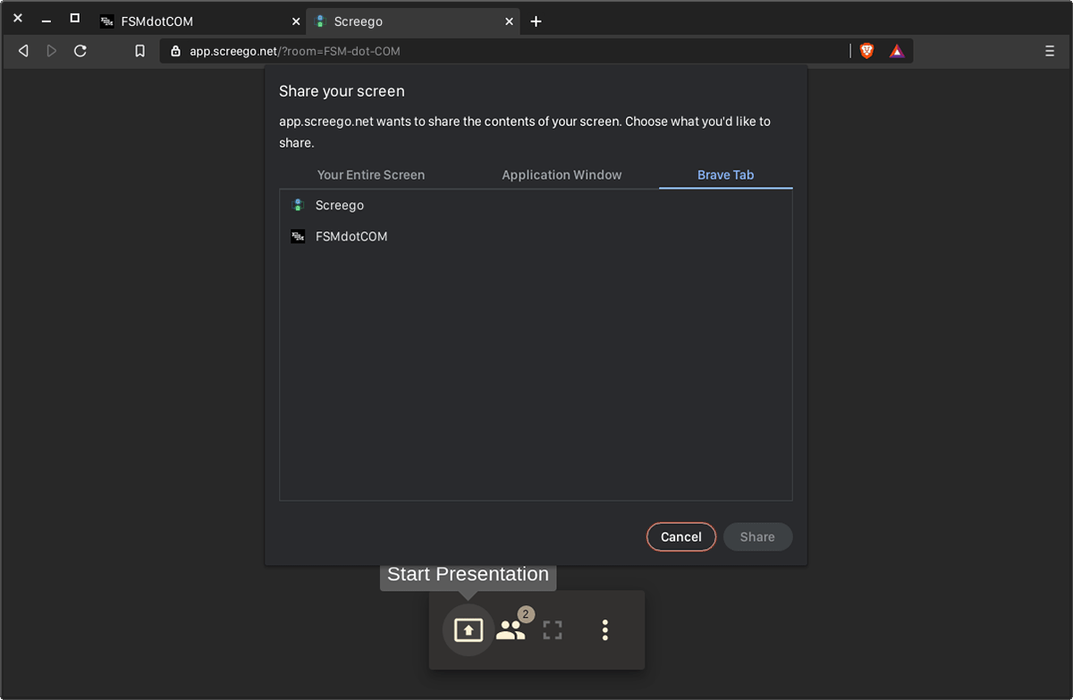
Task: Click the Brave Shields lion icon
Action: [866, 51]
